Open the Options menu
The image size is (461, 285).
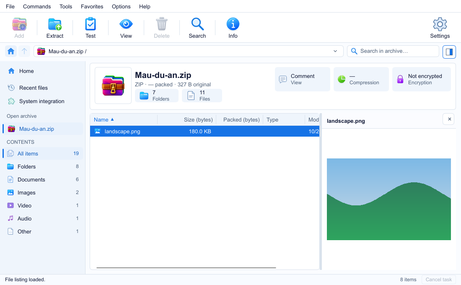pos(121,6)
